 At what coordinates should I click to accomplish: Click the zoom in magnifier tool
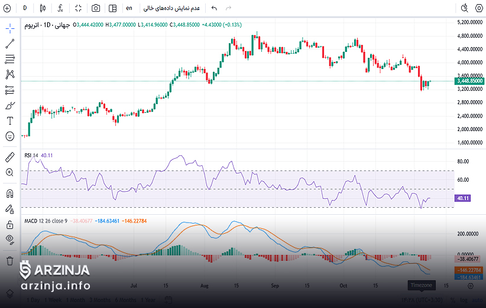[10, 172]
